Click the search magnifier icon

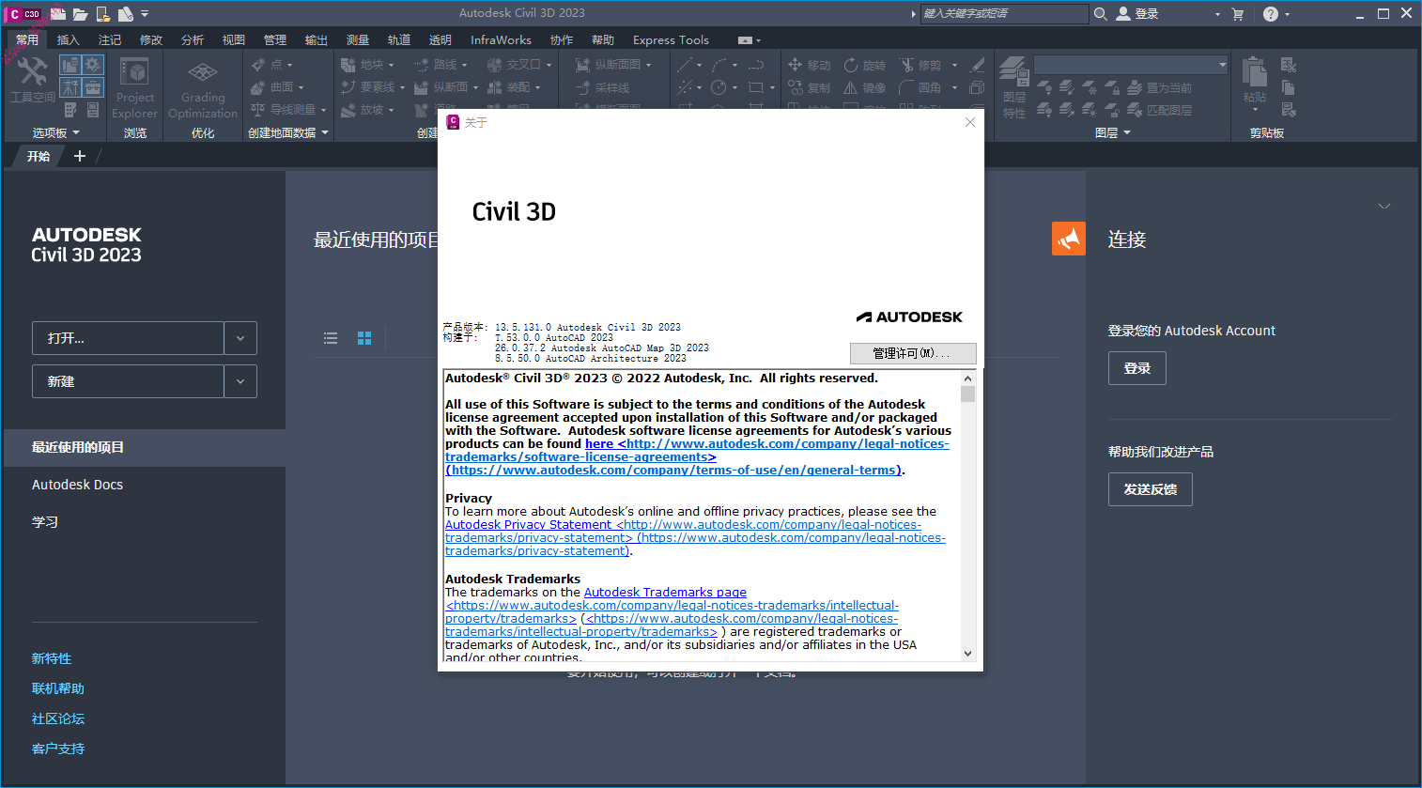coord(1101,13)
